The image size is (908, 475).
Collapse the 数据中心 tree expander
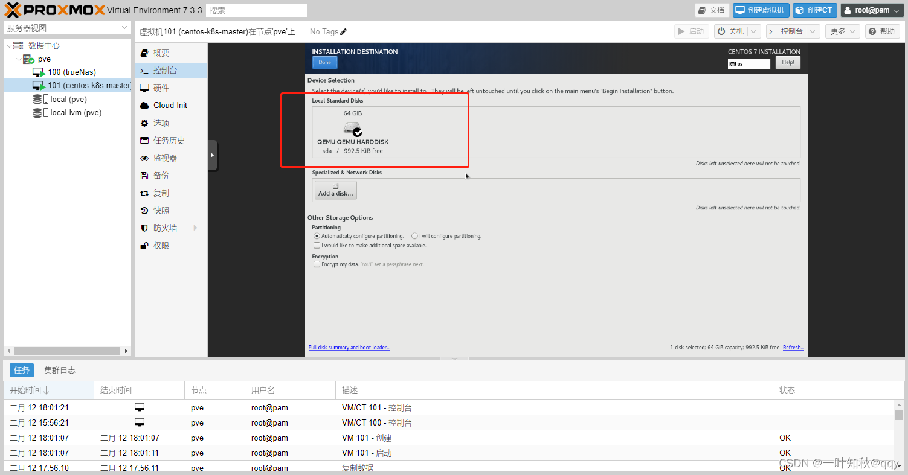tap(8, 46)
